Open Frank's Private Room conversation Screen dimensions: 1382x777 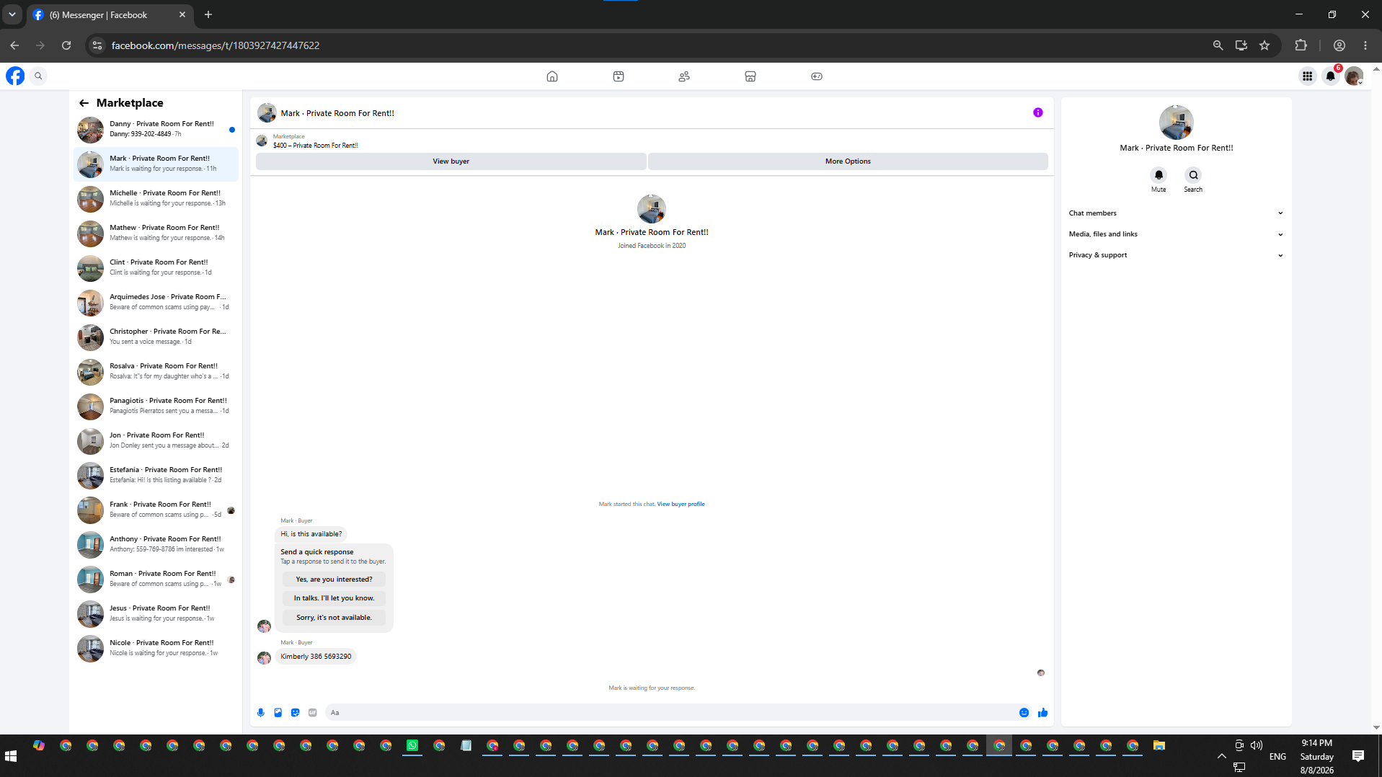pos(156,510)
